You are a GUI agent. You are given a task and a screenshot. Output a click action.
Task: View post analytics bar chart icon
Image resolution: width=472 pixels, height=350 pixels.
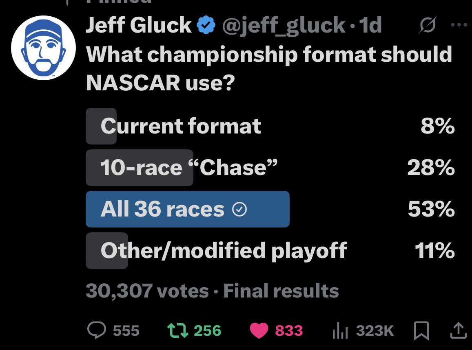[339, 330]
